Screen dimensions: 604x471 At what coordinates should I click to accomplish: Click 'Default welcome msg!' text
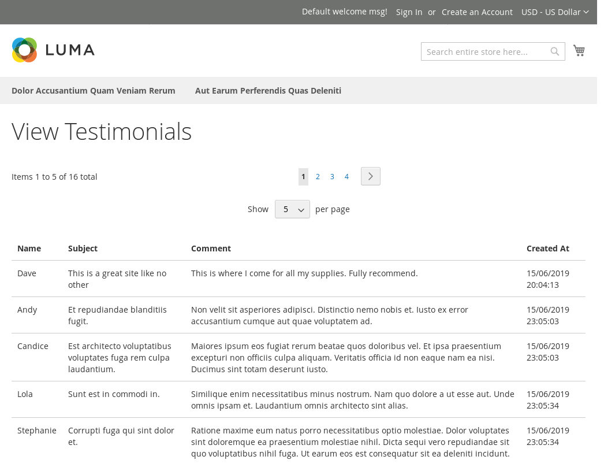click(344, 12)
